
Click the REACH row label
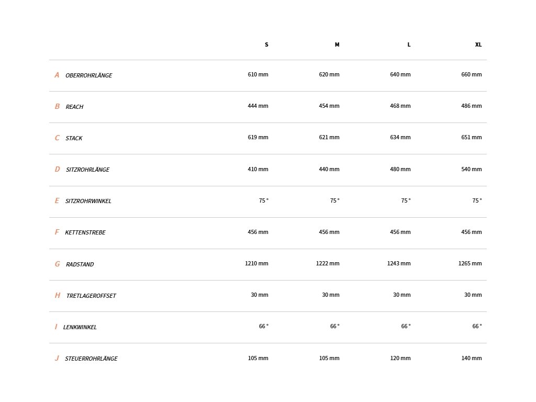[74, 107]
